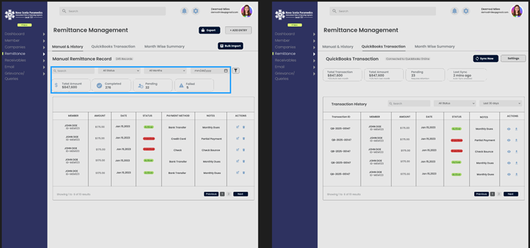Click the Transaction History search field
This screenshot has width=530, height=248.
click(x=408, y=104)
